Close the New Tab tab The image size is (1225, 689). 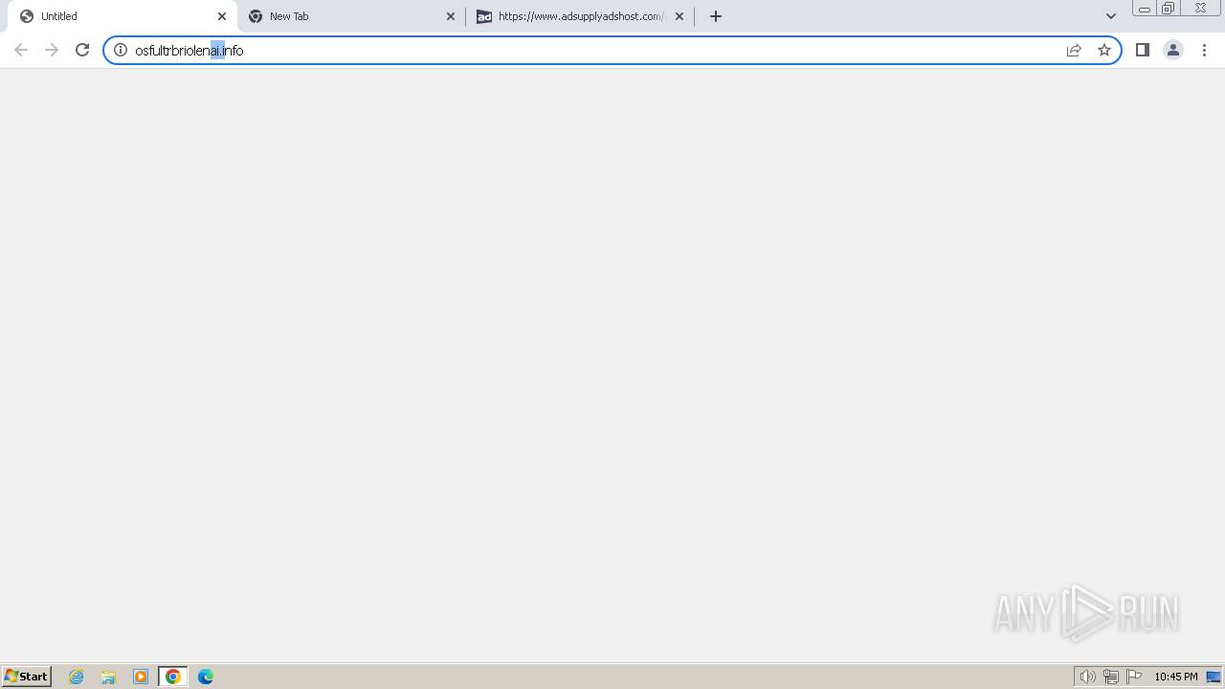click(451, 16)
